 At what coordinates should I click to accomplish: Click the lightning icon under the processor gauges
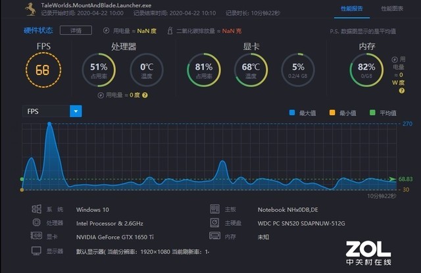coord(101,95)
